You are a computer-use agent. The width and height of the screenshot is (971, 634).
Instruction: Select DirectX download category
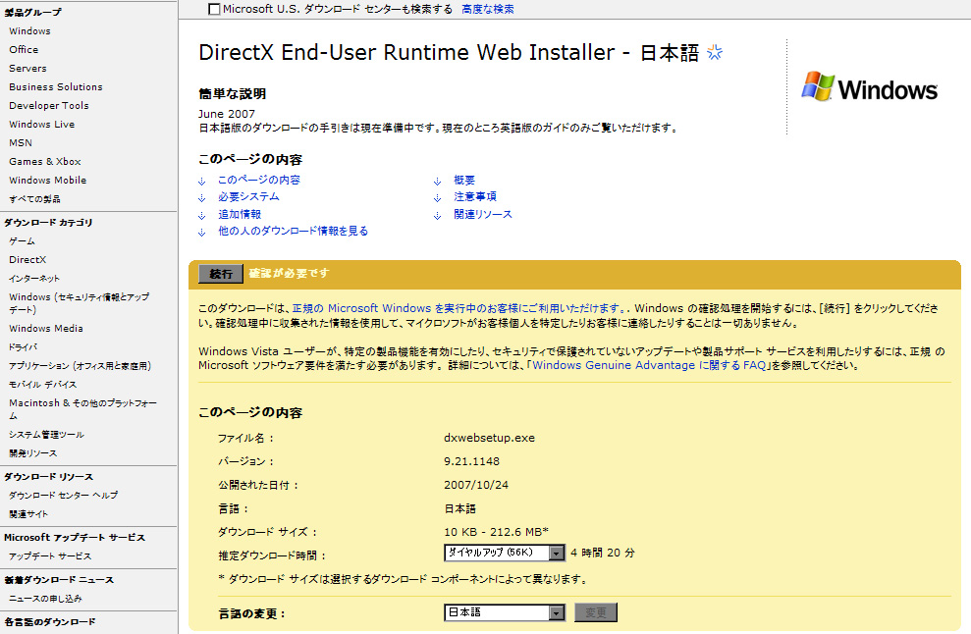[x=27, y=260]
